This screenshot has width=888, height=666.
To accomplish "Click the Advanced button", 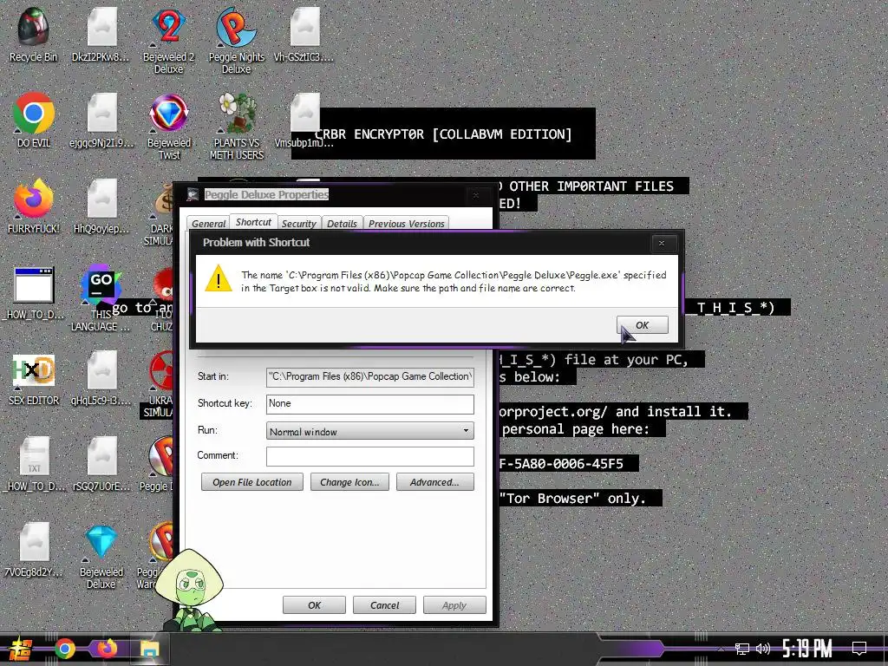I will click(x=435, y=482).
